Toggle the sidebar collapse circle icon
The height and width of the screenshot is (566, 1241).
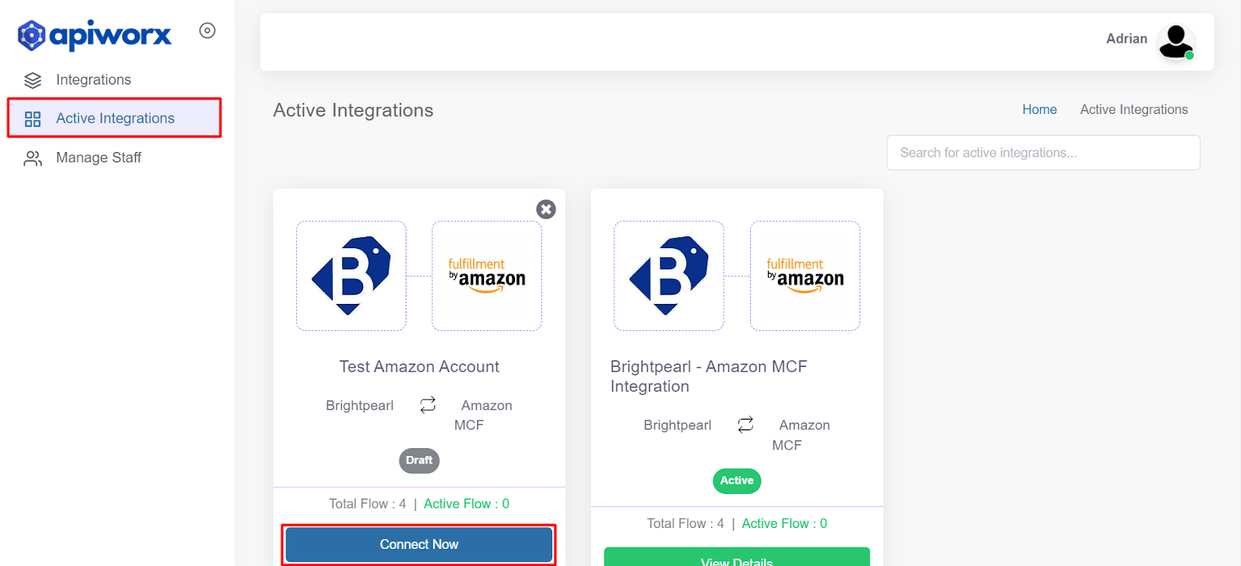click(207, 30)
